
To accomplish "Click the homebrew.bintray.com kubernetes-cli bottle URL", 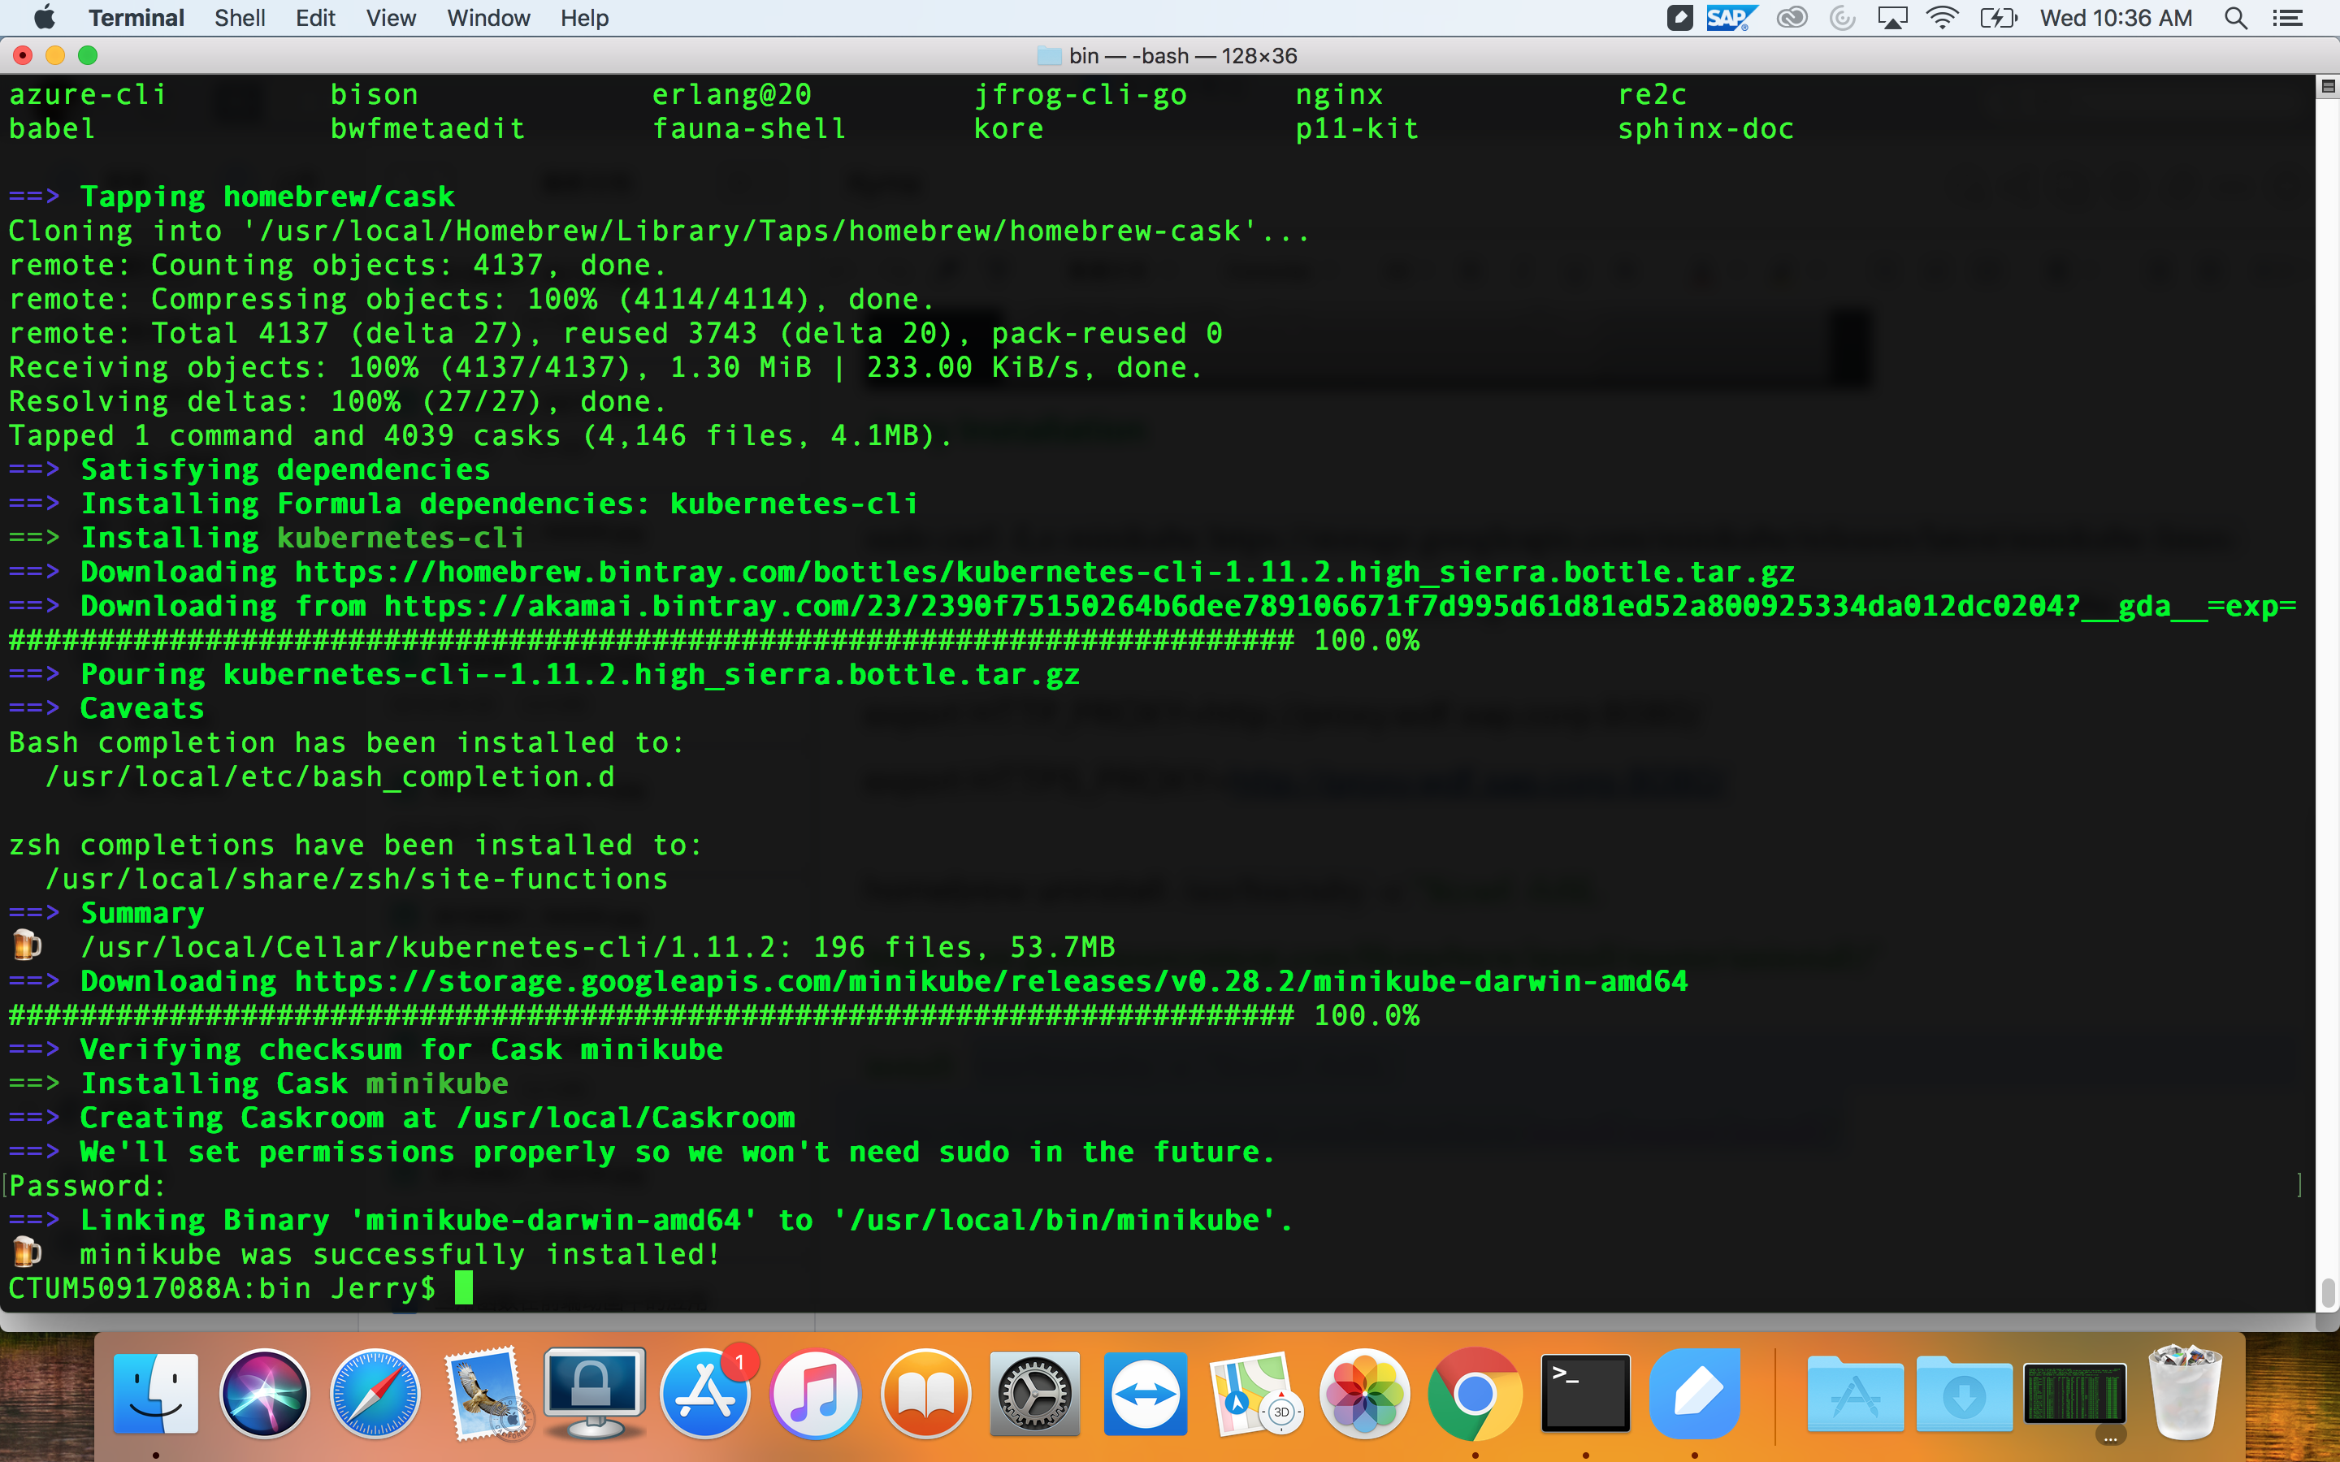I will click(1044, 572).
